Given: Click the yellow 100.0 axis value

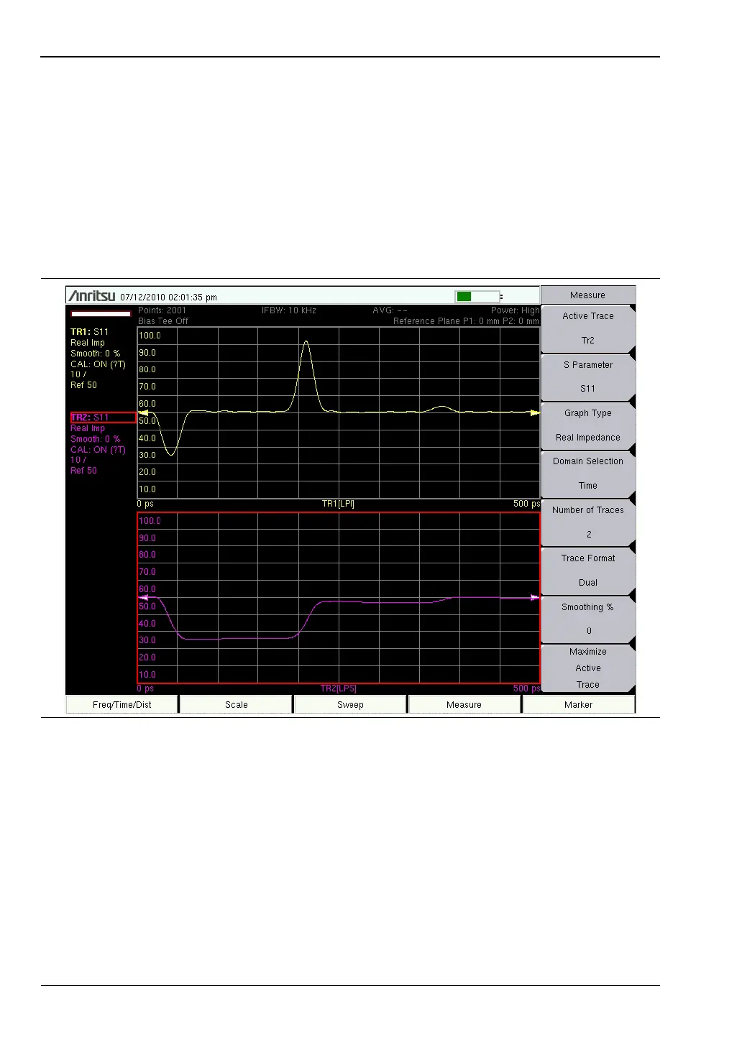Looking at the screenshot, I should (x=150, y=336).
